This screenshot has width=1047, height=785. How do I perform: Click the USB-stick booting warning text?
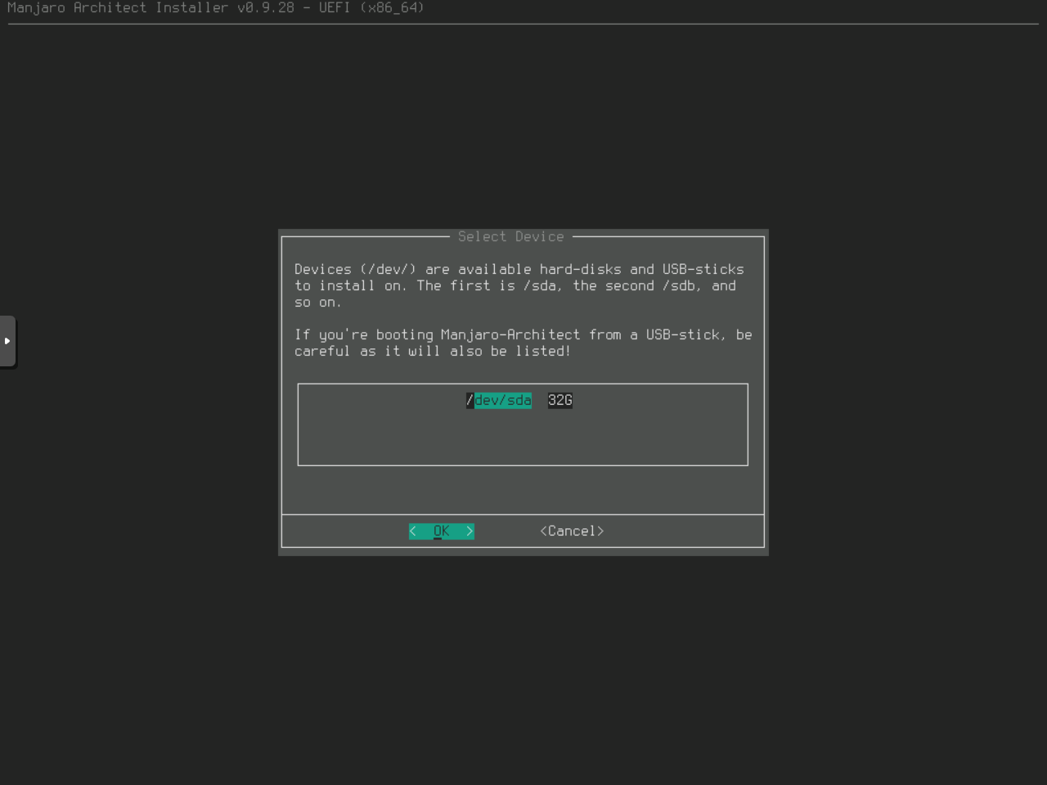523,343
